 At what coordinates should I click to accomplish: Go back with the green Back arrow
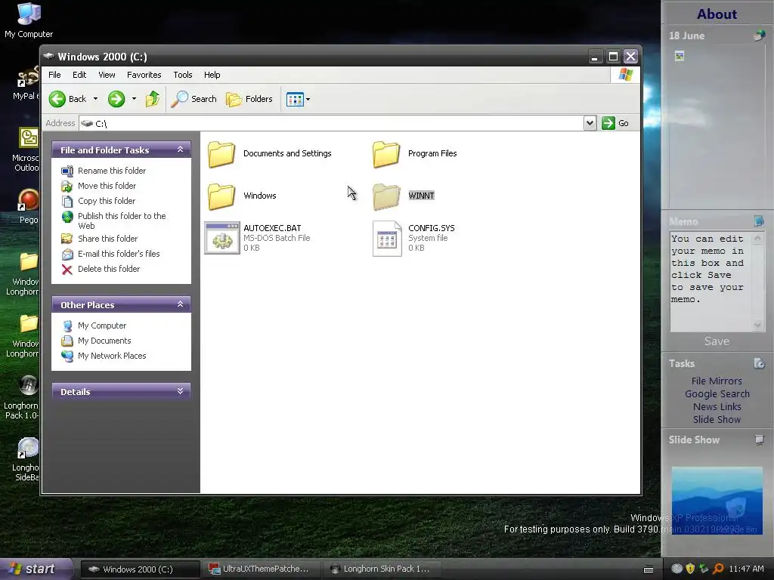pyautogui.click(x=67, y=99)
